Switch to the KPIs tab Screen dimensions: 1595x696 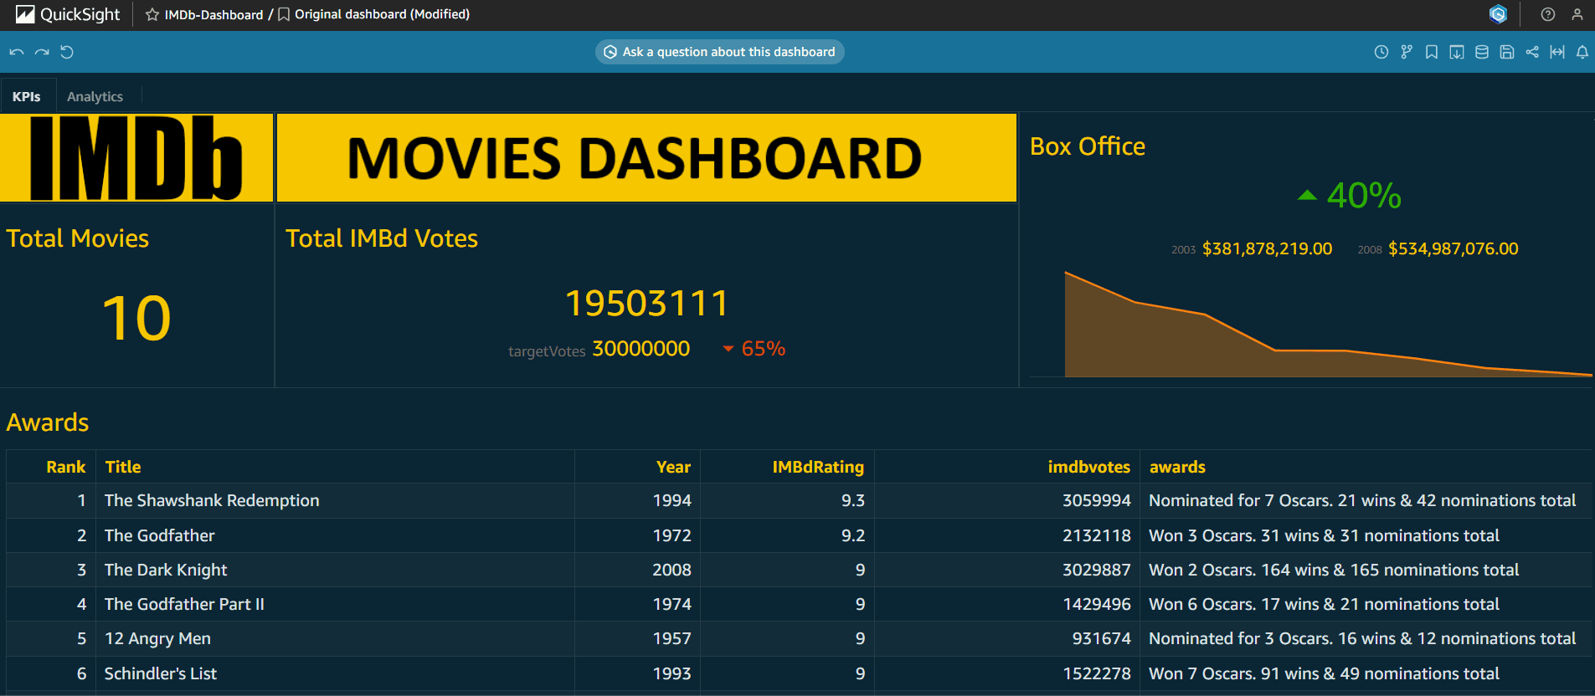(27, 96)
